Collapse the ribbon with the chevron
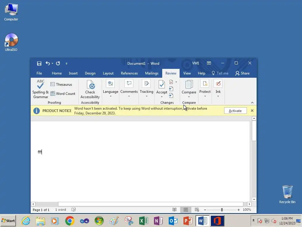302x227 pixels. 252,103
